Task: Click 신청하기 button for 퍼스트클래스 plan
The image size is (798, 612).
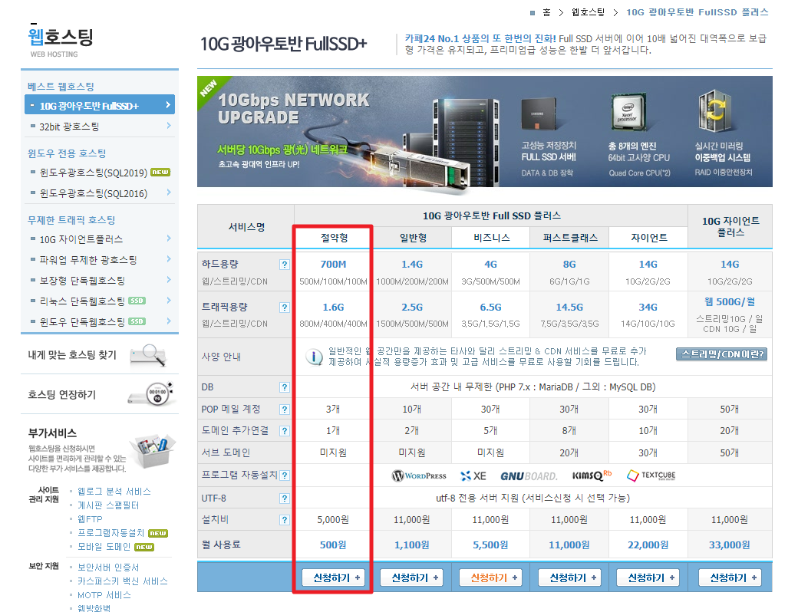Action: click(x=569, y=577)
